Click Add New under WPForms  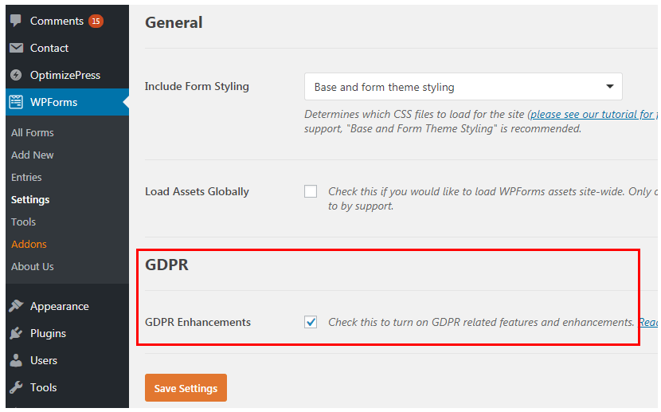33,155
